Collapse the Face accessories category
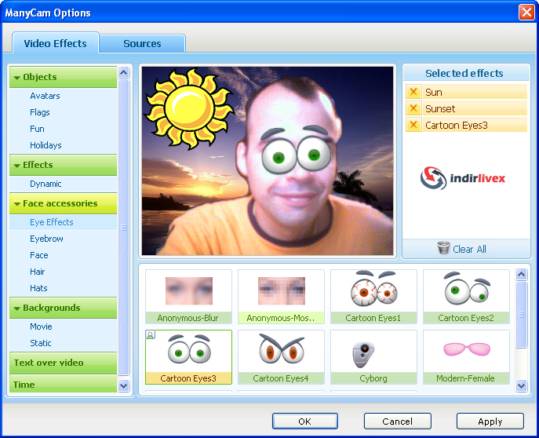The height and width of the screenshot is (438, 539). click(x=64, y=203)
